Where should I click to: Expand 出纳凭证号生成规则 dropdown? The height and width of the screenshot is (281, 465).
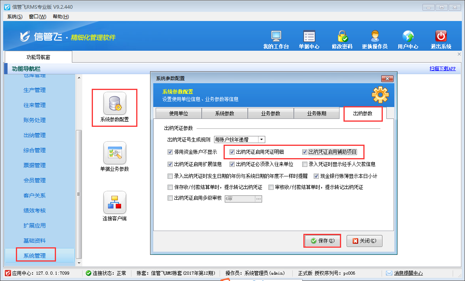(x=261, y=140)
